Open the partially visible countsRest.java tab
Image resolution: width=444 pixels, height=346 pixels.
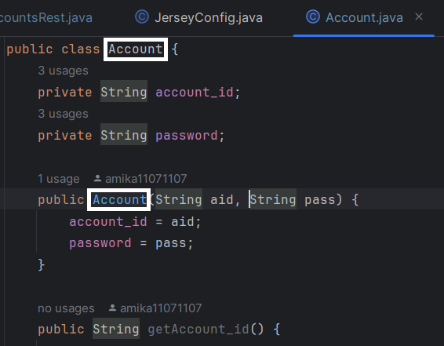pyautogui.click(x=45, y=17)
